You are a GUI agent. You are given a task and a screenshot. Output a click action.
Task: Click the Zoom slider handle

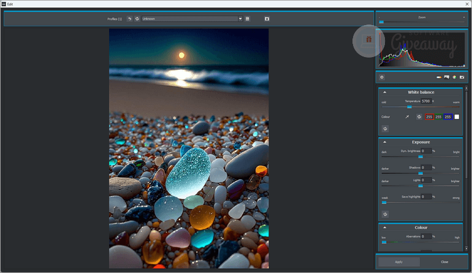[381, 22]
